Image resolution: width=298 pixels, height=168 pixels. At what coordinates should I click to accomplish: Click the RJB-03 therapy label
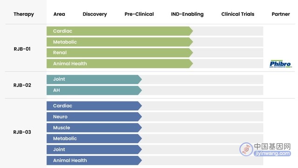pos(22,132)
